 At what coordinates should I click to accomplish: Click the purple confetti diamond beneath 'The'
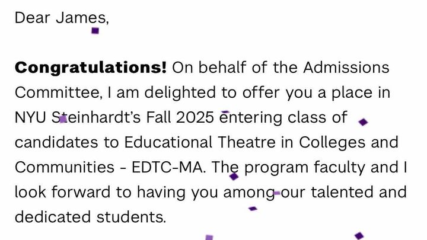point(234,177)
